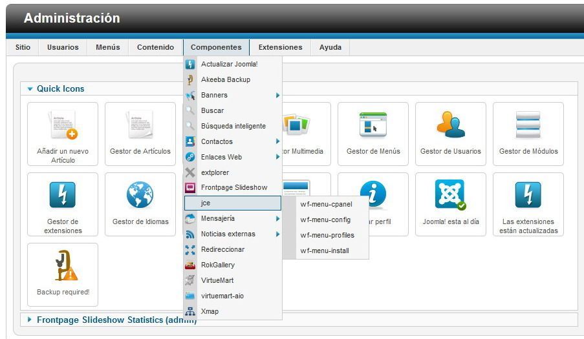
Task: Click the RokGallery menu icon
Action: coord(190,265)
